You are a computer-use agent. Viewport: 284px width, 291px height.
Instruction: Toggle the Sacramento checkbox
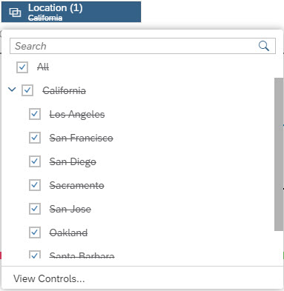pos(35,185)
